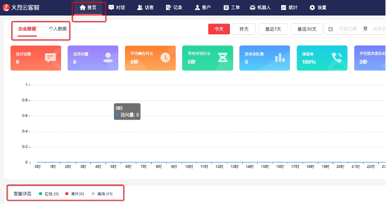Open the 工单 tickets menu

(232, 8)
